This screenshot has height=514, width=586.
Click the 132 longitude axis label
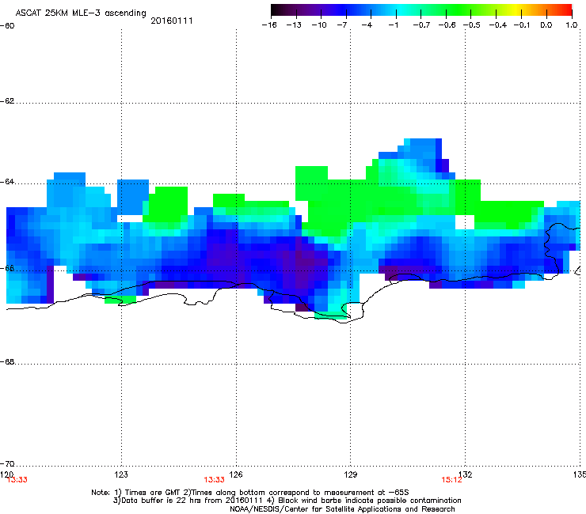(466, 474)
